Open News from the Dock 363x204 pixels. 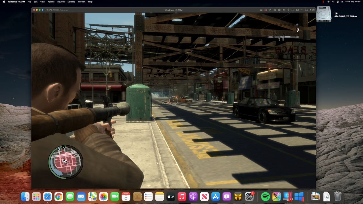[x=204, y=196]
